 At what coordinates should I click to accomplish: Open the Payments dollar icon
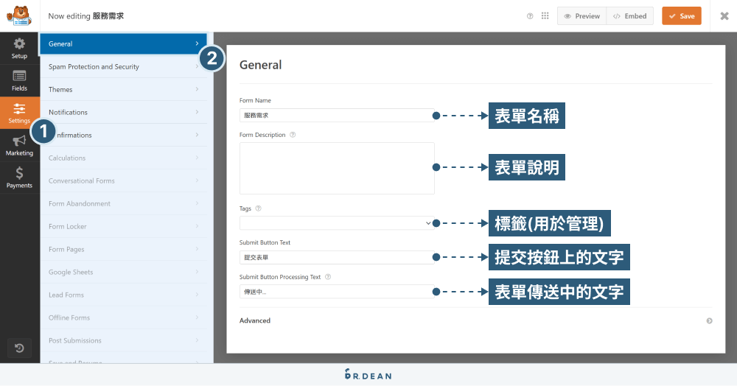coord(19,173)
